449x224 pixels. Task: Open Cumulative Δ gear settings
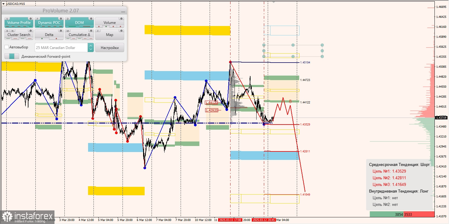click(x=91, y=31)
